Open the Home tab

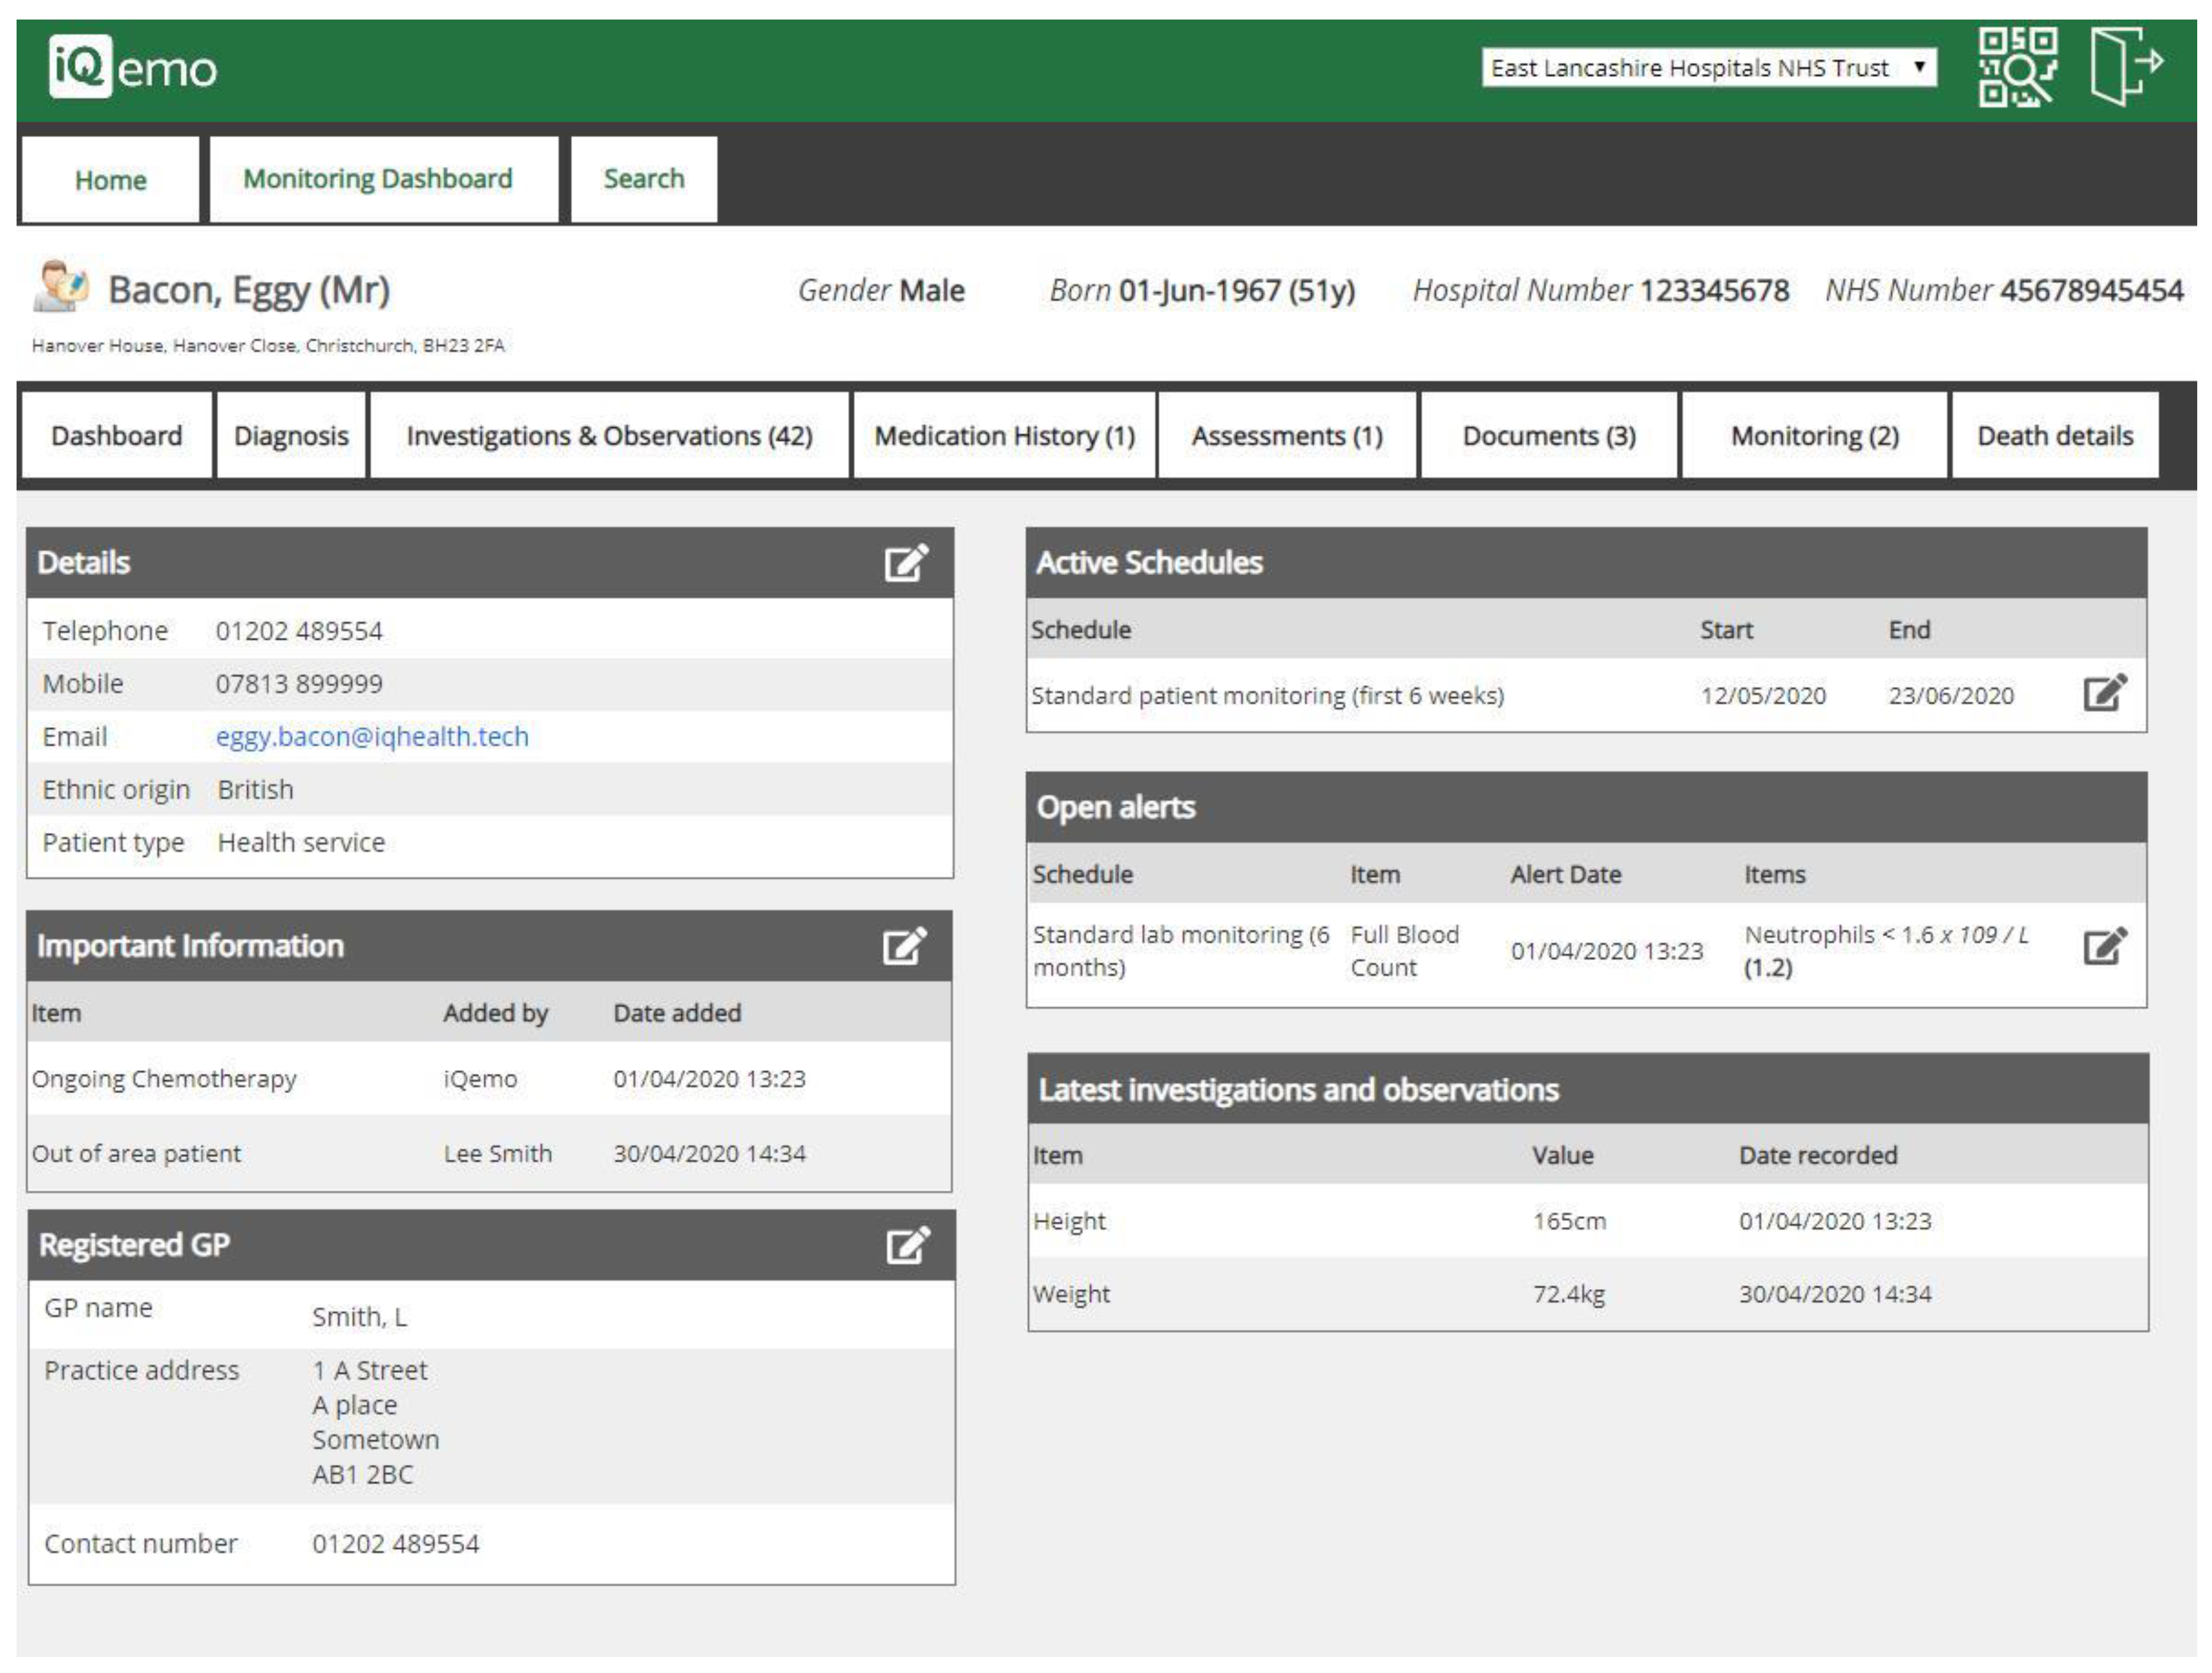111,180
